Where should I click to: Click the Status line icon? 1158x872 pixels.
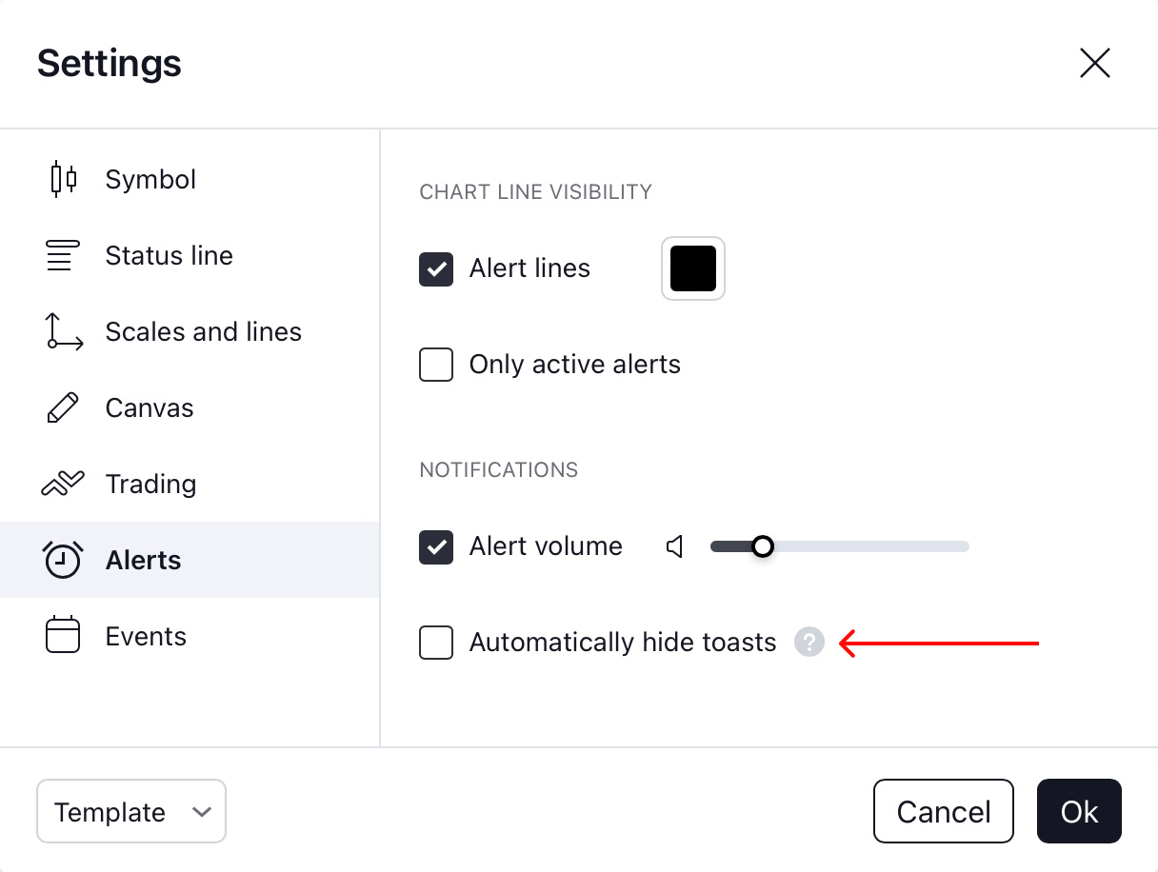[x=60, y=255]
